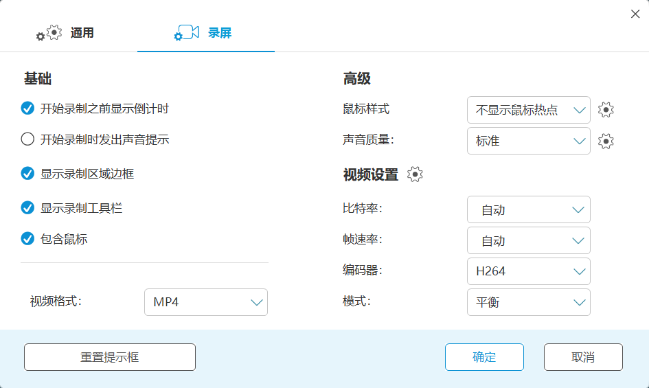Click the 模式: label
The image size is (649, 388).
click(356, 301)
